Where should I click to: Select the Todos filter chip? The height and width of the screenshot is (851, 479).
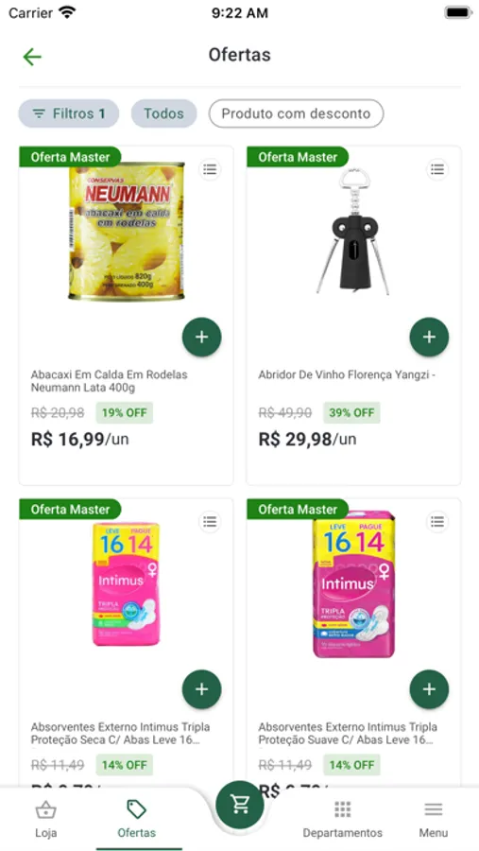[163, 113]
